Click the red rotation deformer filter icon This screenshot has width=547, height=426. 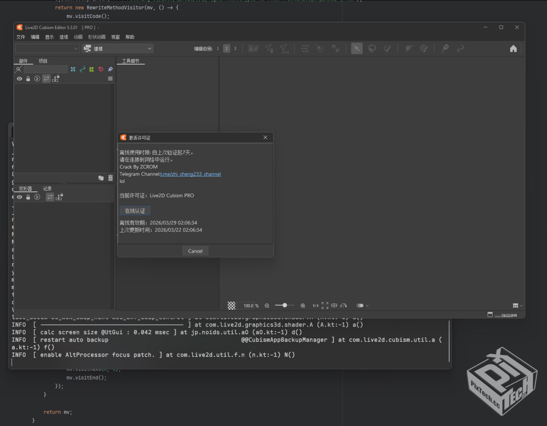point(101,69)
